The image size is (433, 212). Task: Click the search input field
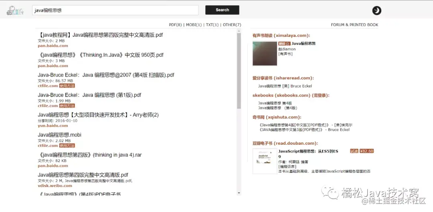click(115, 10)
